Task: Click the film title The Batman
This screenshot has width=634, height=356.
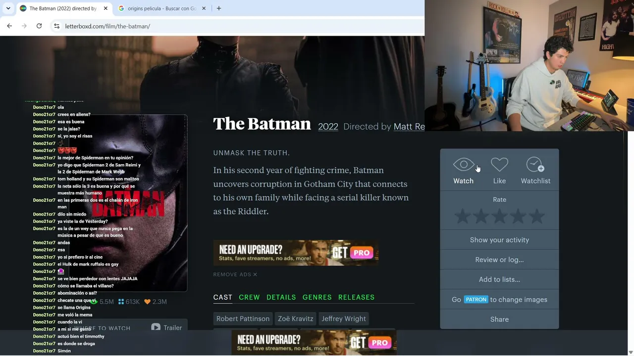Action: click(262, 124)
